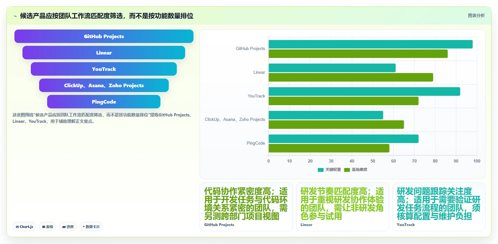Screen dimensions: 498x244
Task: Toggle the 关键权重 legend entry
Action: point(329,170)
